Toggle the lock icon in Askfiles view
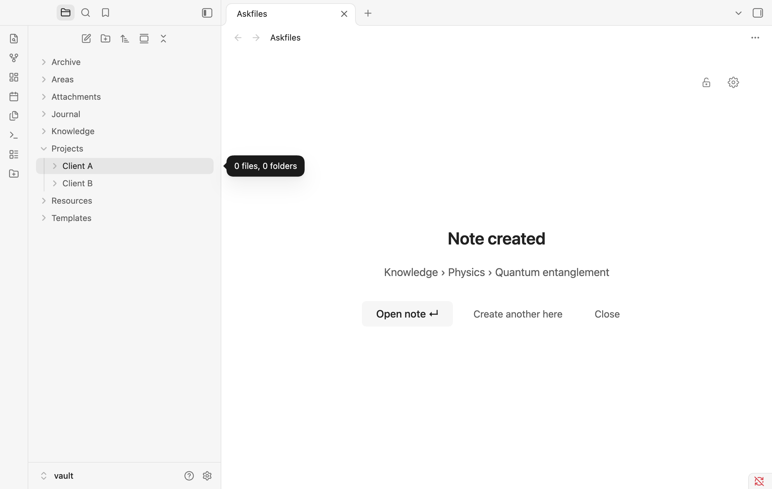772x489 pixels. 706,83
